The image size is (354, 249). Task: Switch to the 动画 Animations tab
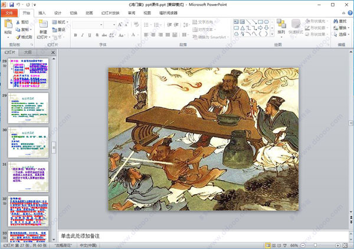89,13
